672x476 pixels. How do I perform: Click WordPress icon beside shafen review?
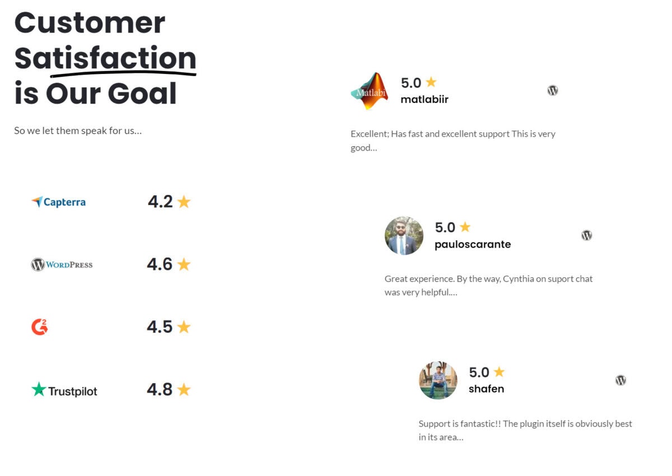tap(620, 380)
